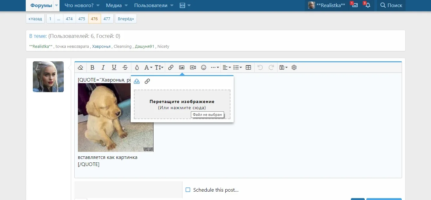Insert media by clicking the video icon

click(192, 67)
